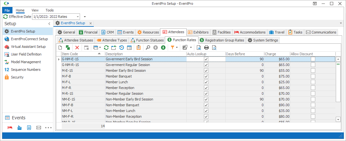Open the View ribbon tab
This screenshot has height=141, width=346.
pos(35,10)
